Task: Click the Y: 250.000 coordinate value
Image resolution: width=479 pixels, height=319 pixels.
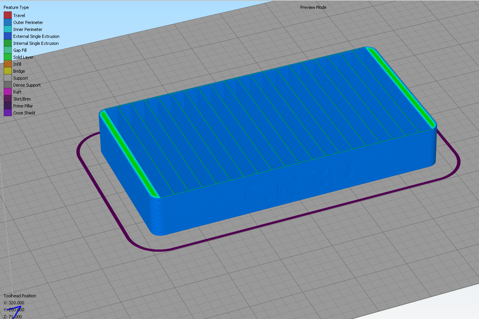Action: [x=14, y=310]
